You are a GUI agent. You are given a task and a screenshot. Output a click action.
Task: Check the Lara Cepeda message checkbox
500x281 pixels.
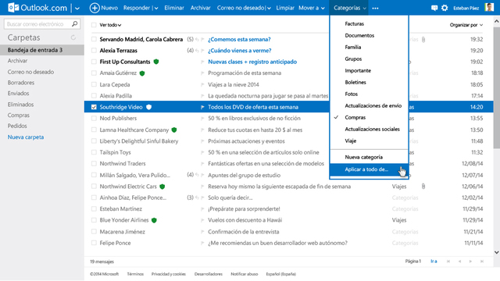[x=94, y=84]
